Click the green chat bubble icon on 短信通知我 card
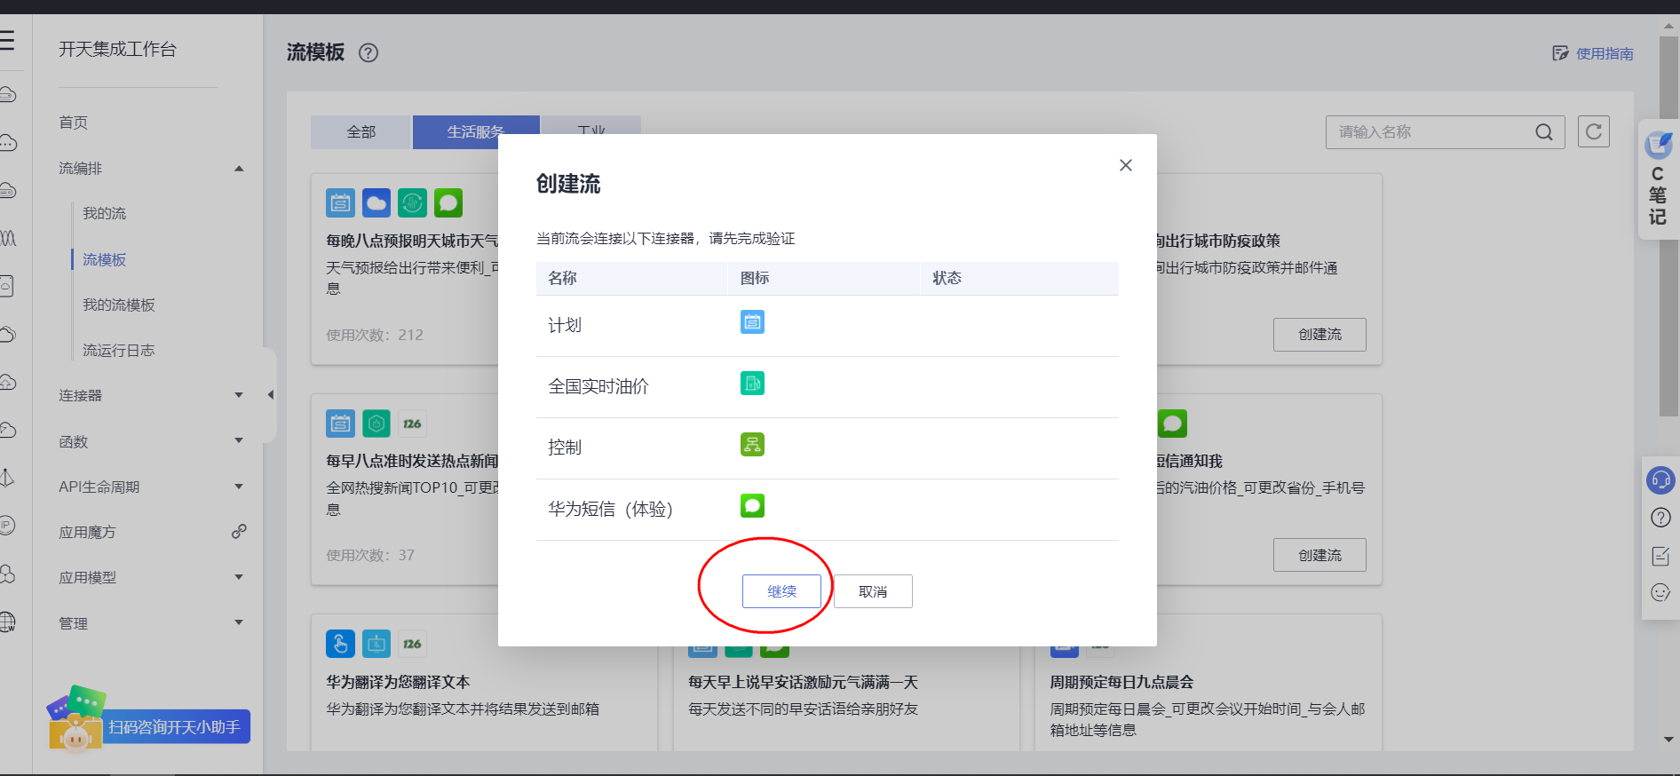1680x776 pixels. [1172, 424]
